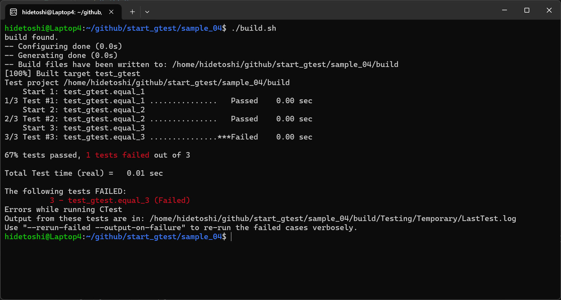Click 'Passed' result for Test #2

(x=245, y=119)
